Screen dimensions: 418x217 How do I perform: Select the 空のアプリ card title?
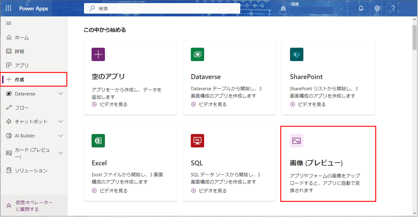tap(108, 77)
